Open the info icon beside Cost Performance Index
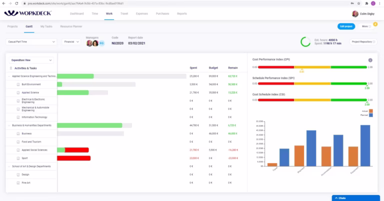 (370, 60)
